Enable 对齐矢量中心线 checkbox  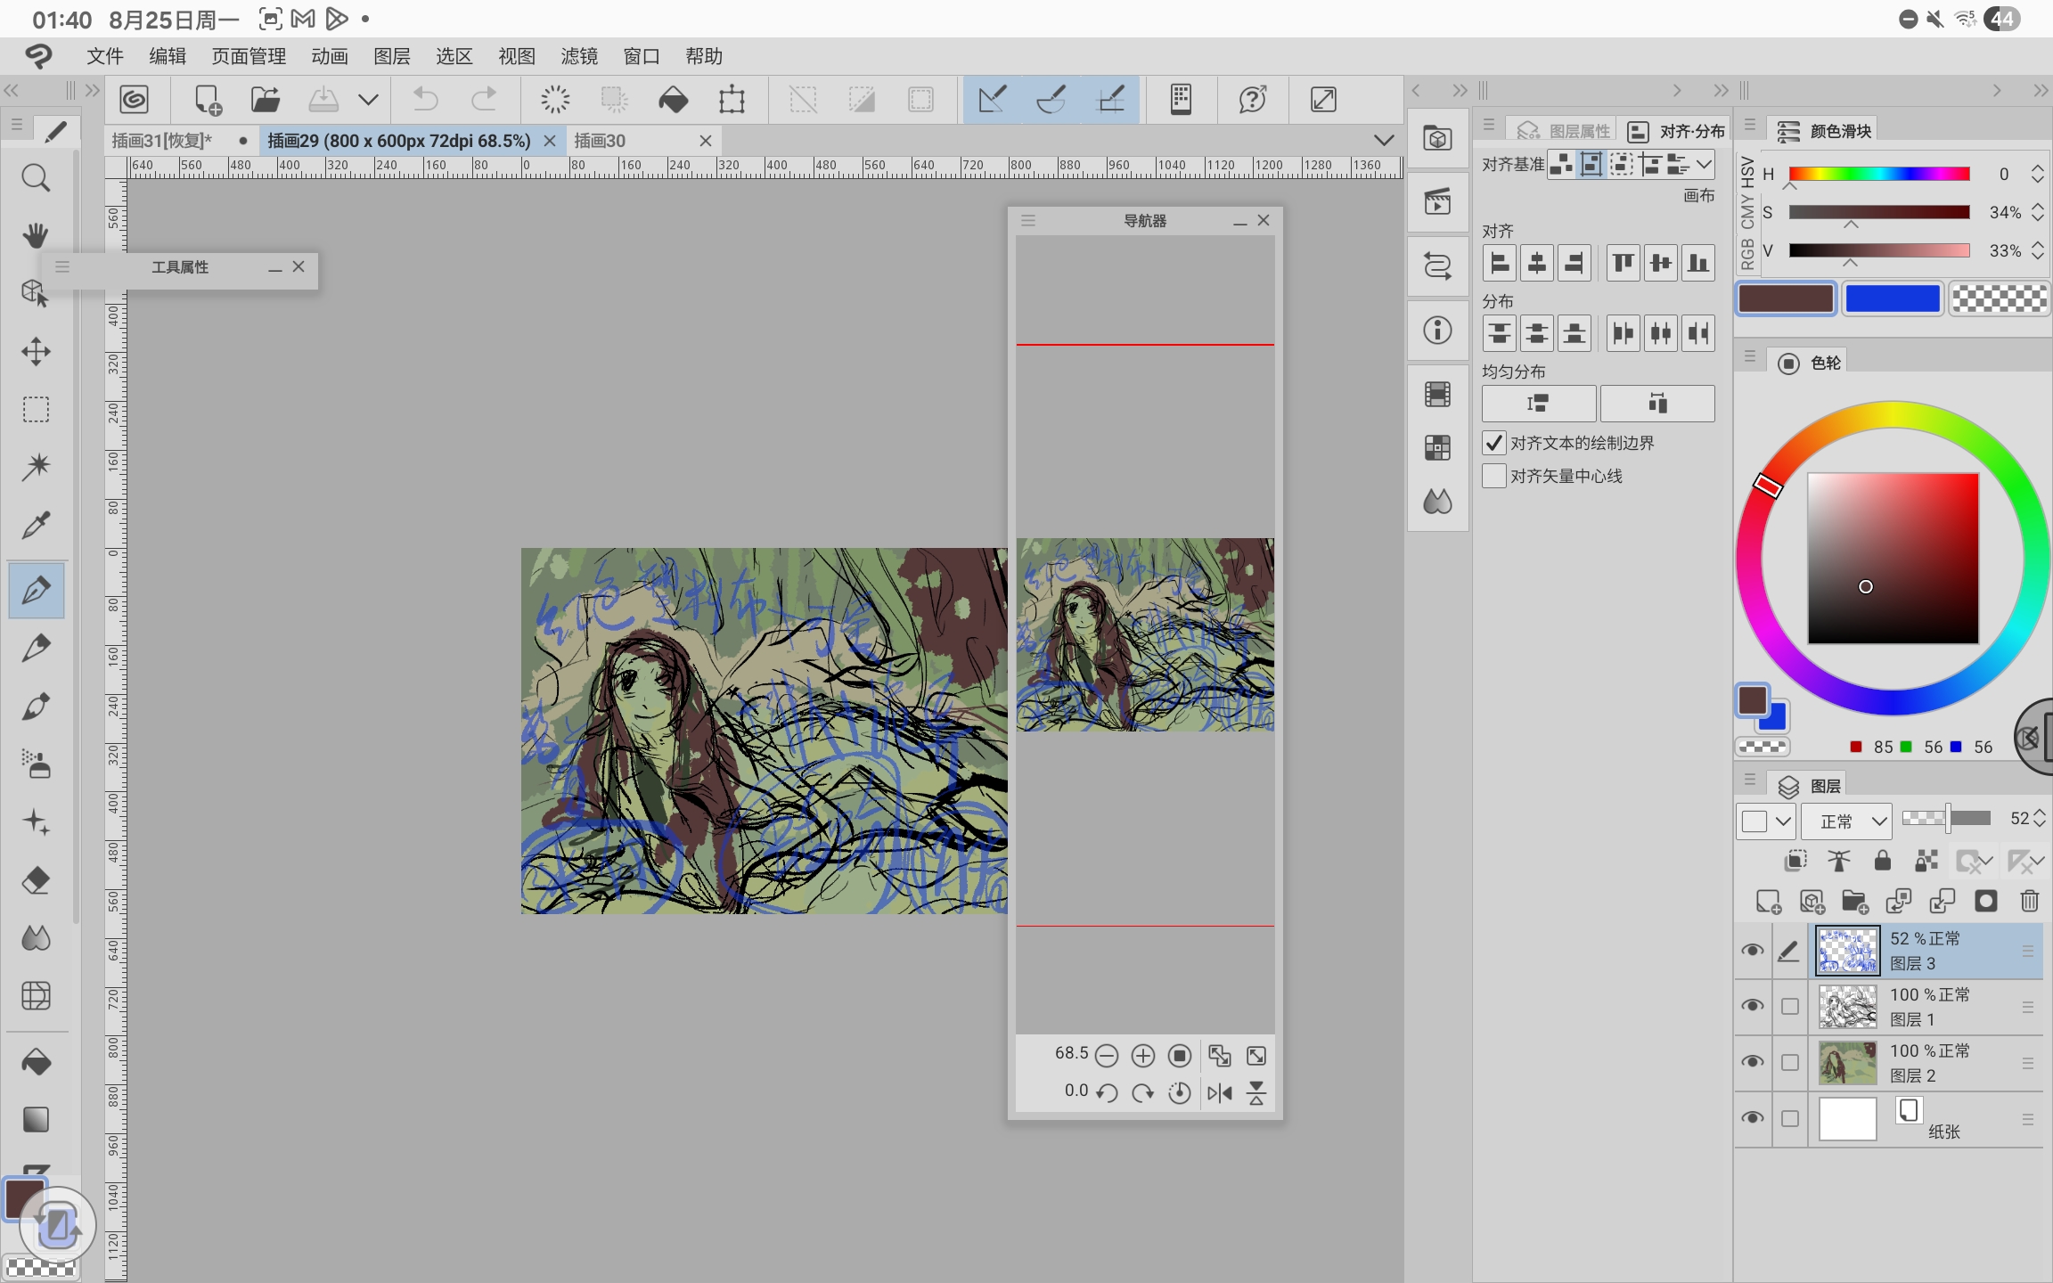click(1494, 476)
